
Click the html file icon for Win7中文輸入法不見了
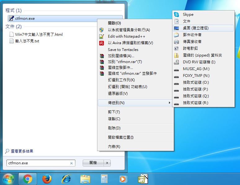pyautogui.click(x=11, y=35)
